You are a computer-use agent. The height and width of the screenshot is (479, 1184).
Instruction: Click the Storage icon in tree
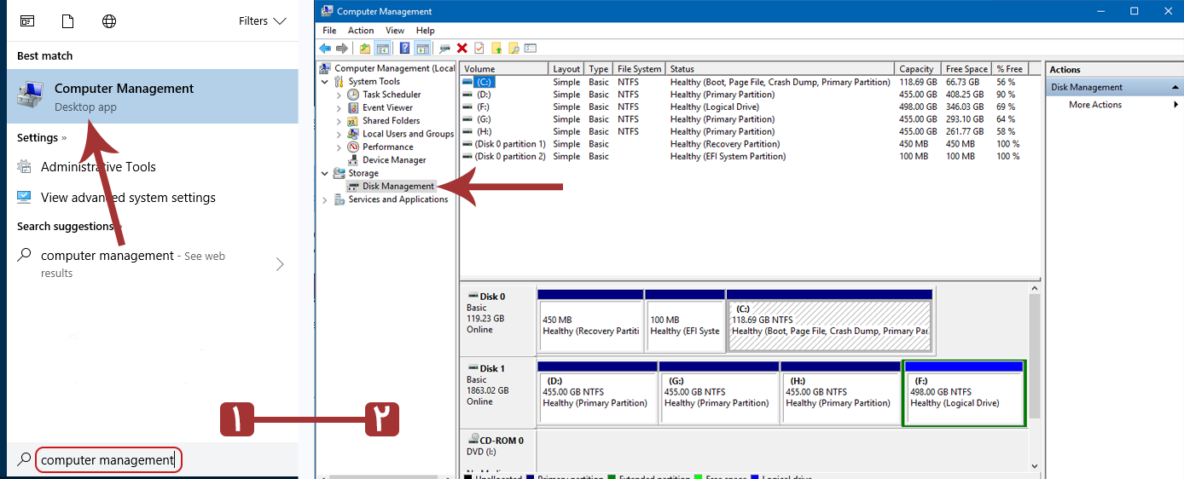click(x=340, y=173)
